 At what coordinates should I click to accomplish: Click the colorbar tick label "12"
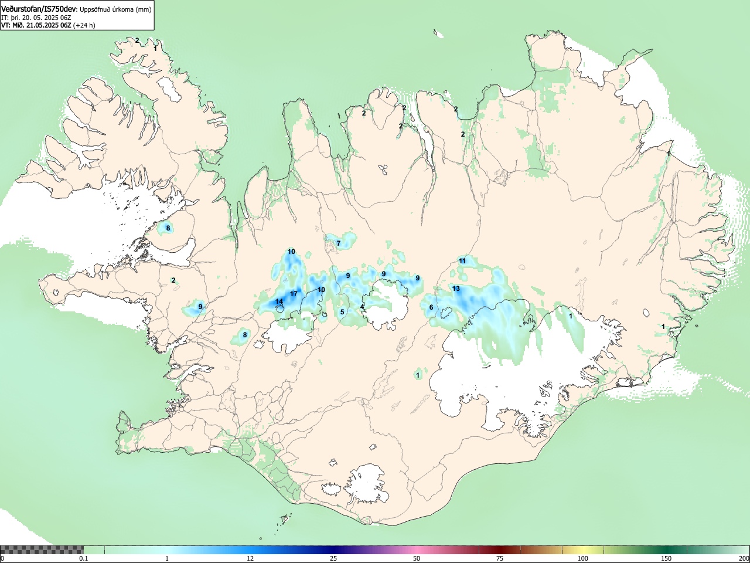coord(250,558)
